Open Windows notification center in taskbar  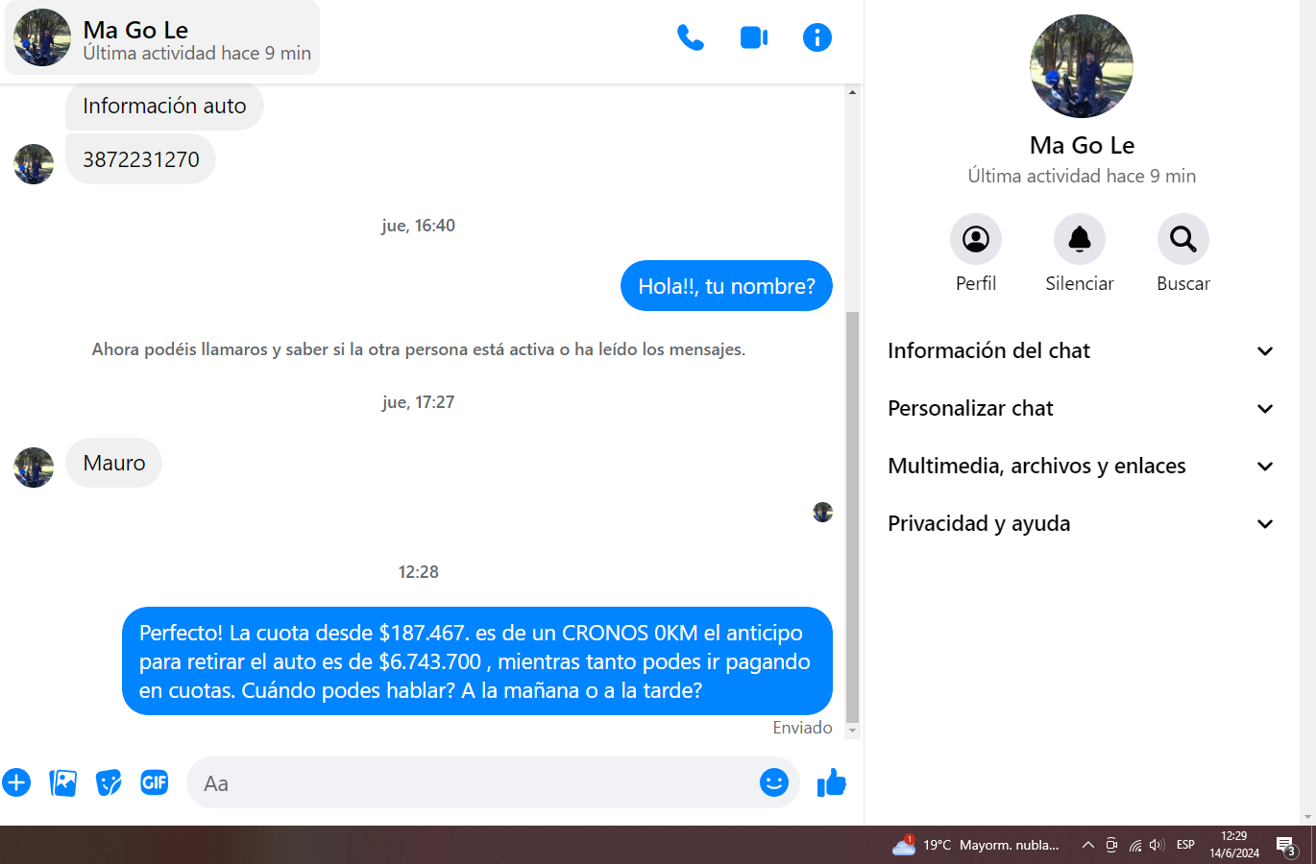(1285, 845)
